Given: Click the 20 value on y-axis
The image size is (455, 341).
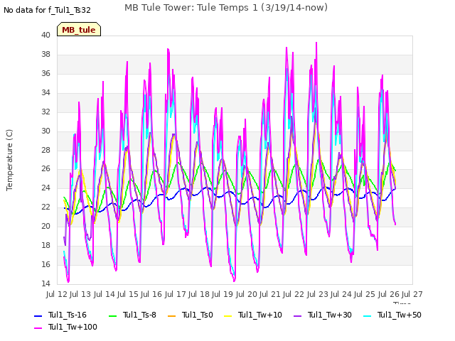Looking at the screenshot, I should coord(45,226).
